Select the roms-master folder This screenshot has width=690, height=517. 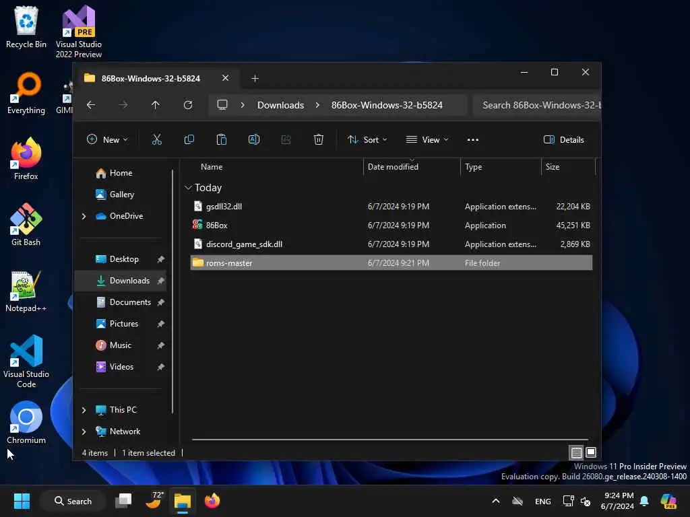(391, 263)
